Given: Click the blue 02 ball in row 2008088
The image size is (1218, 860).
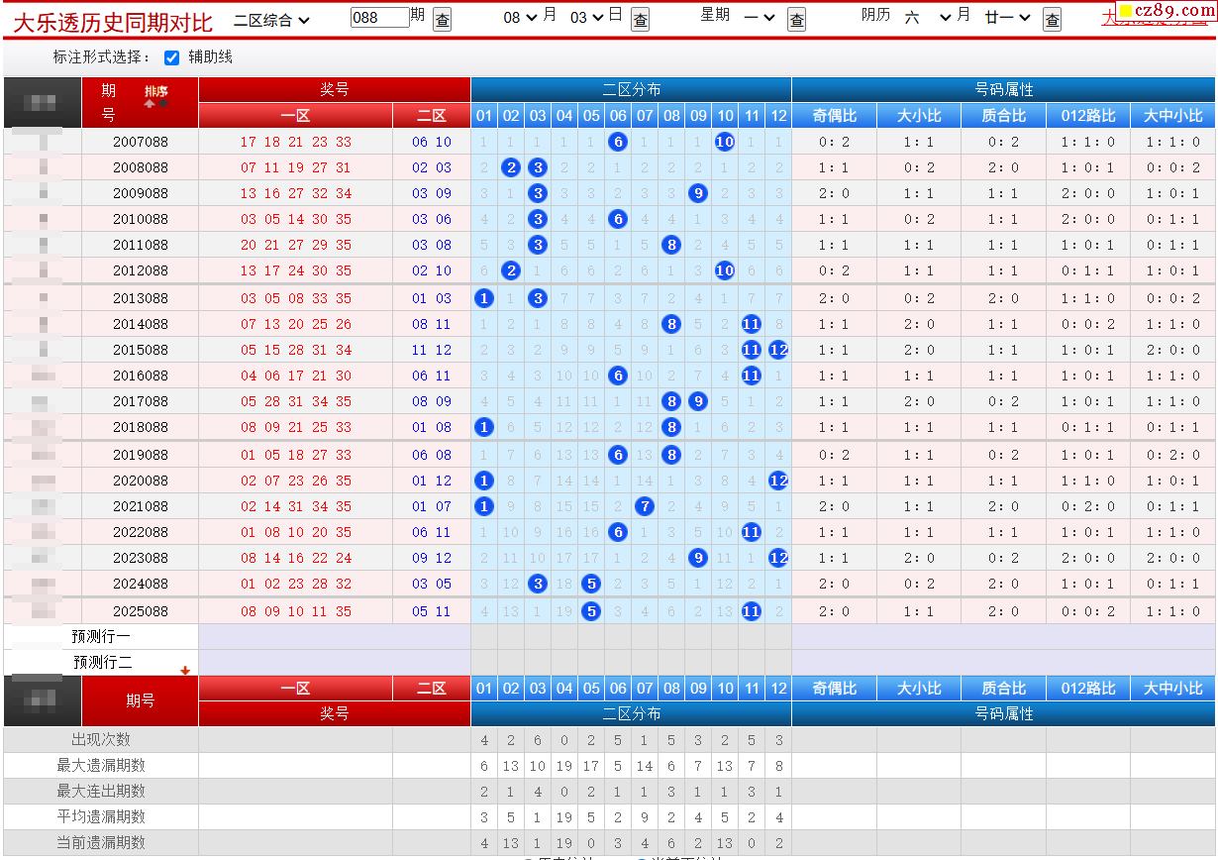Looking at the screenshot, I should (511, 167).
